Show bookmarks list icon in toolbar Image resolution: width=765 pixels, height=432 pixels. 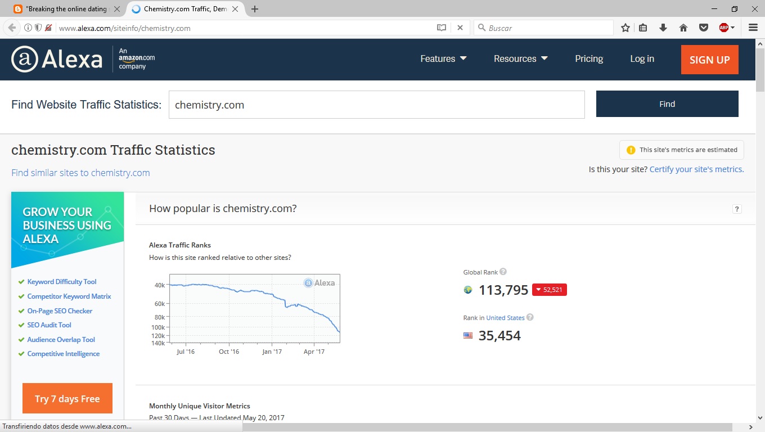point(643,28)
